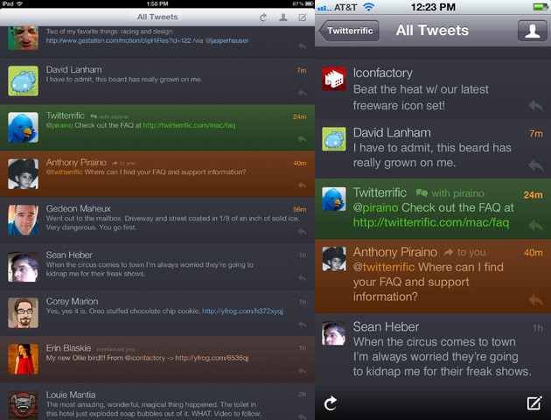Tap the Twitterrific back button on iPhone
The width and height of the screenshot is (551, 420).
tap(349, 31)
